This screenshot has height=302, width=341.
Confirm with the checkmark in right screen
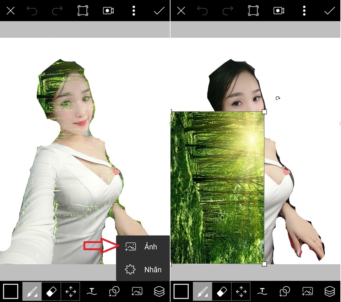click(x=330, y=11)
